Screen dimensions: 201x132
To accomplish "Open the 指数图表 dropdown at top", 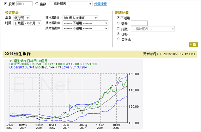I will click(x=71, y=4).
